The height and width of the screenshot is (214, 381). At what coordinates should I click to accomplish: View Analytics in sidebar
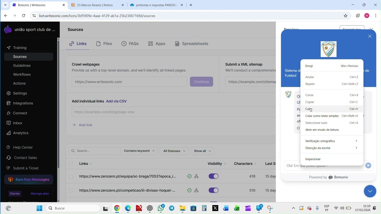[21, 133]
